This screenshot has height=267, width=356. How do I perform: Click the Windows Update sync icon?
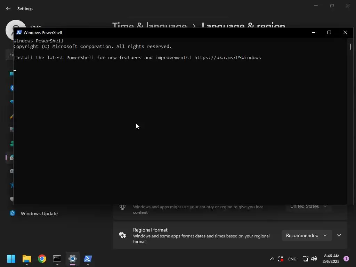13,213
